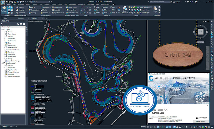
Task: Click the Corridor tool in ribbon
Action: [45, 13]
